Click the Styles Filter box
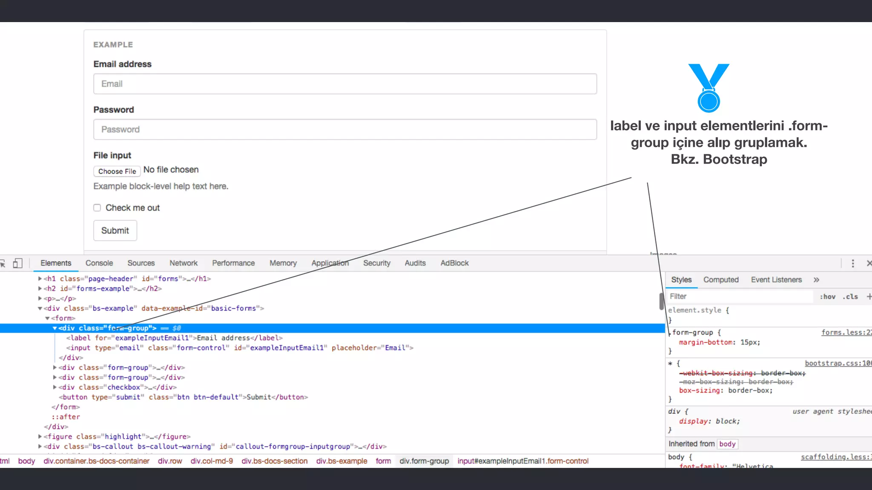The width and height of the screenshot is (872, 490). 740,296
